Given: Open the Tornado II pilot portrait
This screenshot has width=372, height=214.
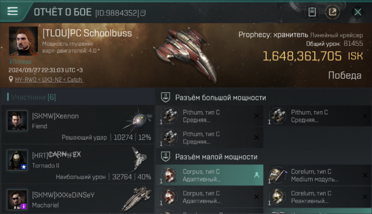Looking at the screenshot, I should pyautogui.click(x=17, y=160).
